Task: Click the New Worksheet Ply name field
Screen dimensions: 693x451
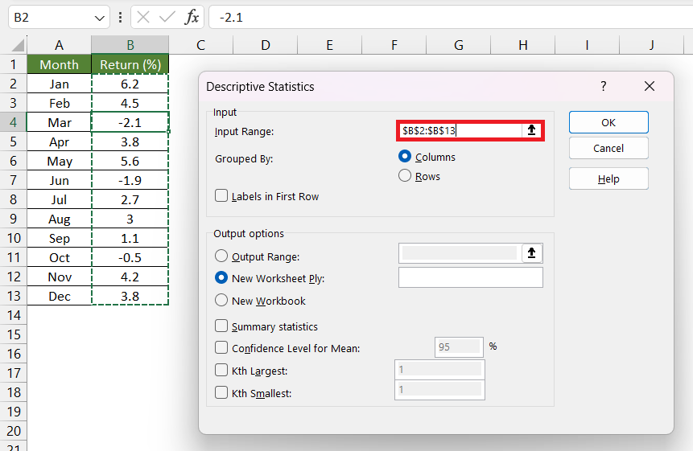Action: click(x=471, y=277)
